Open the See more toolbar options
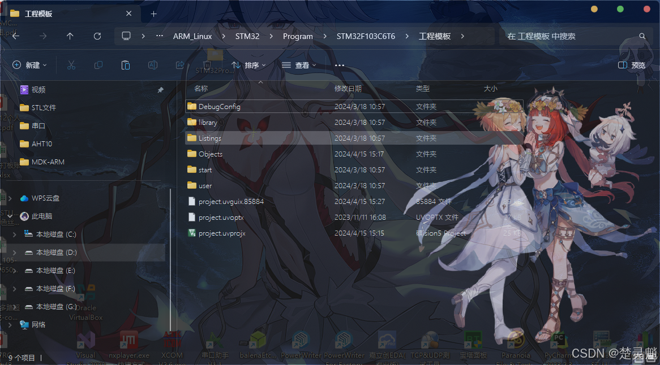Image resolution: width=660 pixels, height=365 pixels. tap(339, 65)
